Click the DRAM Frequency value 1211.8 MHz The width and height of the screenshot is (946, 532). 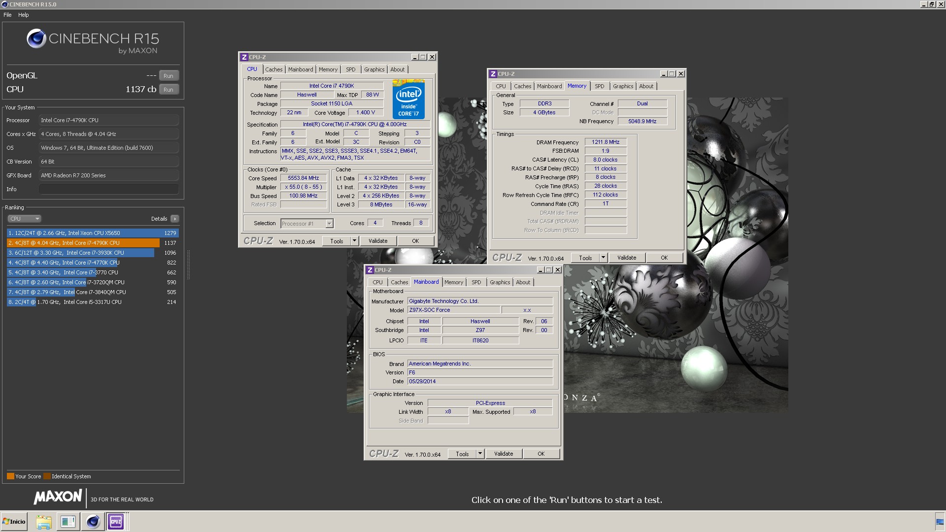(x=606, y=142)
